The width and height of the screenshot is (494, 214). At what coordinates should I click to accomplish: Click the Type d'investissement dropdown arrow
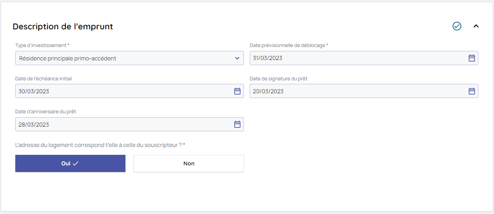pos(237,58)
